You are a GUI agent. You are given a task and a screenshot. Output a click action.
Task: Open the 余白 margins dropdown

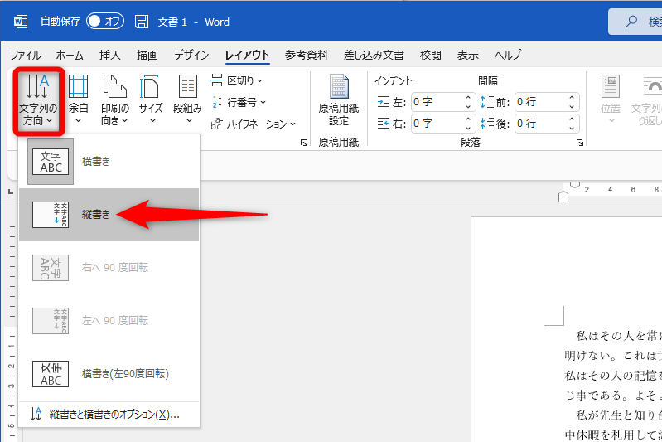click(78, 100)
